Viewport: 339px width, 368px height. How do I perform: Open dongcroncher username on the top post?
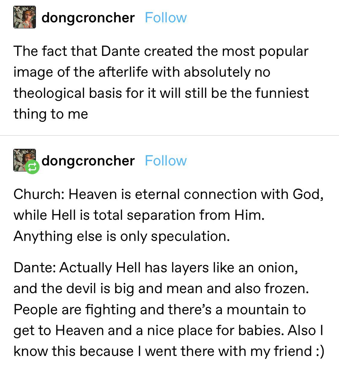pyautogui.click(x=88, y=18)
